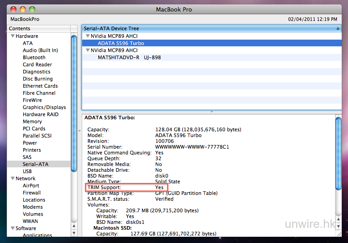Collapse the Hardware category in the sidebar

click(x=12, y=36)
